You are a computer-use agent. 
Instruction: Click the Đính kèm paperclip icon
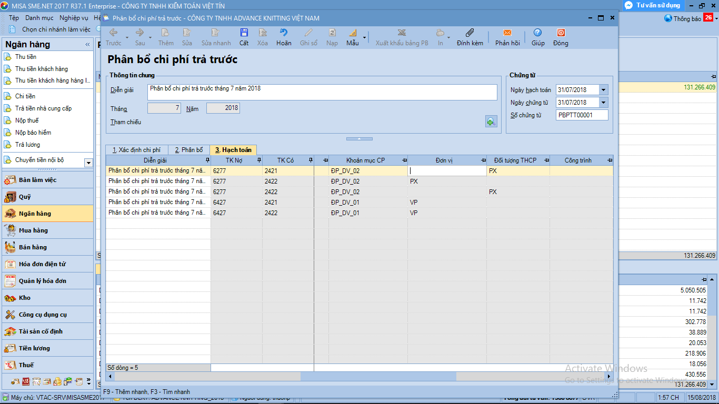(x=470, y=33)
